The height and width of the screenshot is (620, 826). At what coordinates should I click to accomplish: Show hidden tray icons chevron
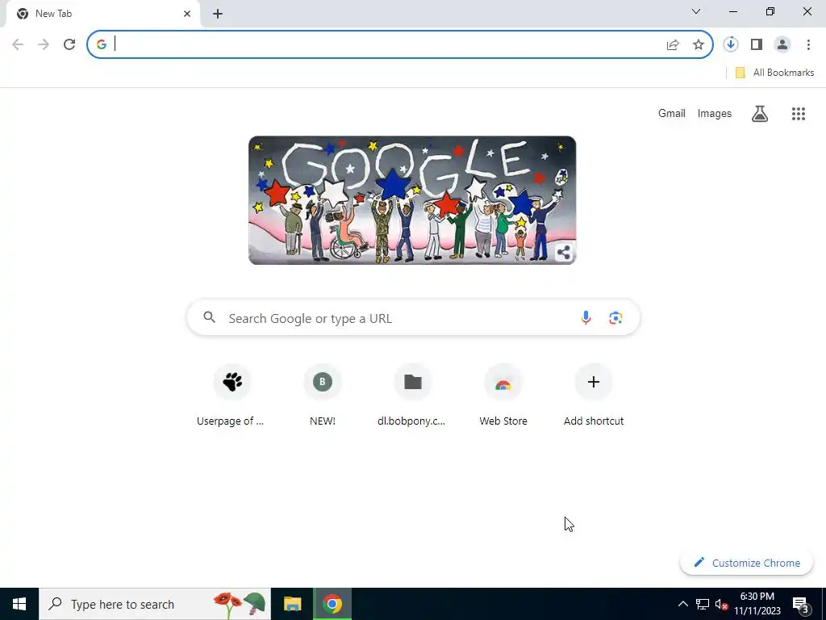682,604
